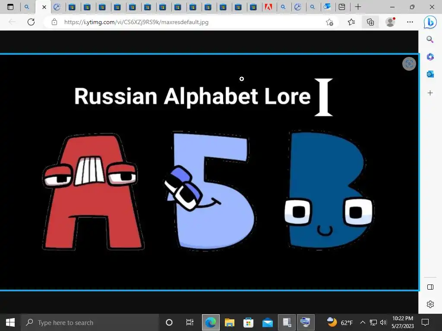
Task: Open File Explorer from taskbar
Action: (x=230, y=322)
